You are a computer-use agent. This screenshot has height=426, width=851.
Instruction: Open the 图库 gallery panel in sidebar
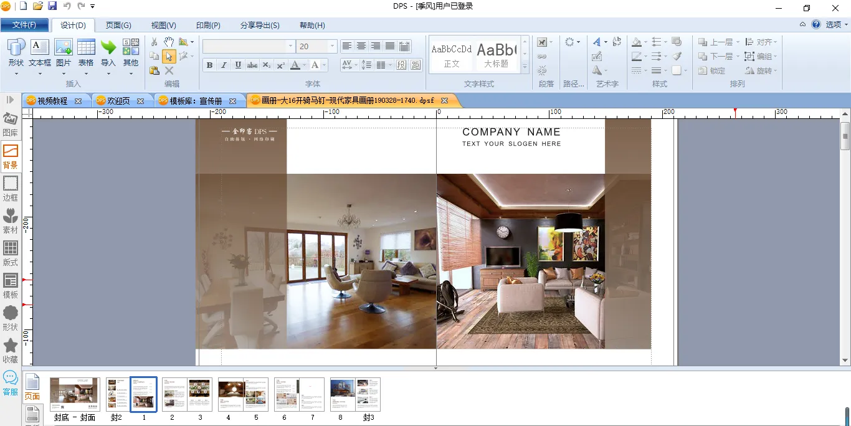(x=11, y=124)
